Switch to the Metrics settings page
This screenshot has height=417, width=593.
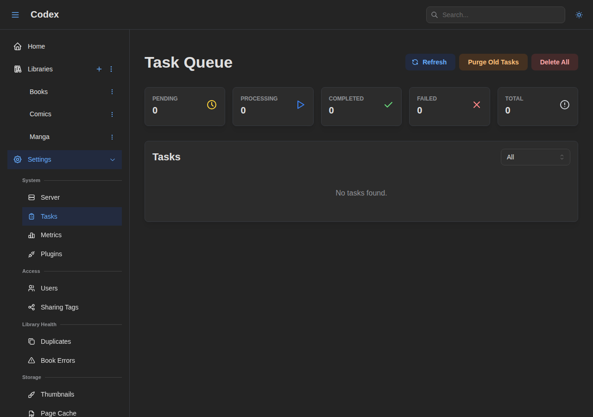point(51,235)
